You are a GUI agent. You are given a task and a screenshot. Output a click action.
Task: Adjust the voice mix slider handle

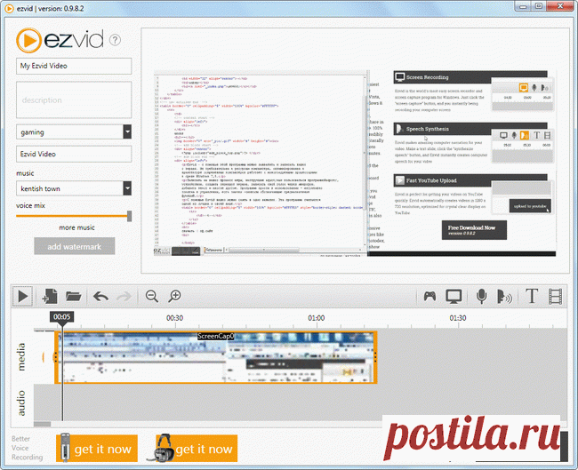(130, 216)
